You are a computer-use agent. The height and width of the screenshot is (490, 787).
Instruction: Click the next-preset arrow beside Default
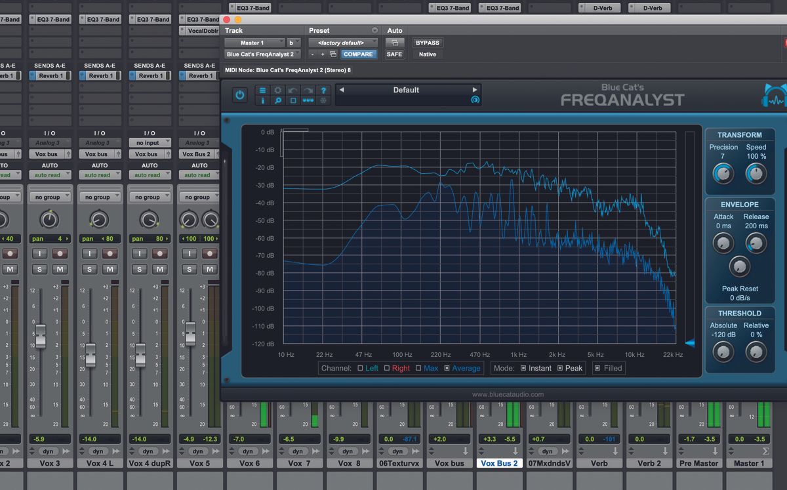pyautogui.click(x=475, y=90)
